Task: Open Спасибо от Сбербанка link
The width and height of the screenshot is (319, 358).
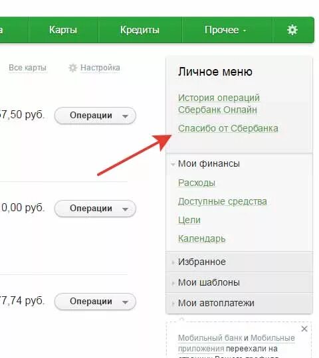Action: (x=228, y=128)
